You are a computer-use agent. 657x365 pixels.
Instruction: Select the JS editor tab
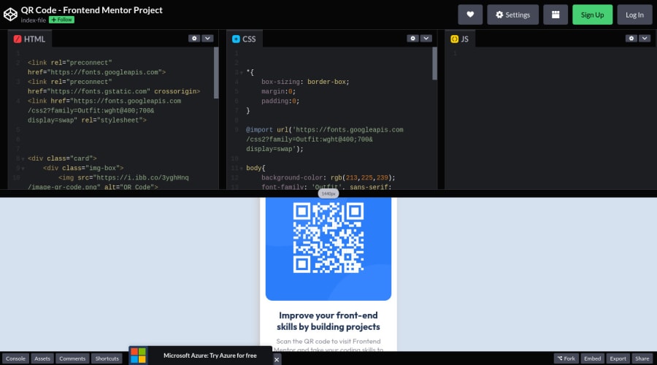pyautogui.click(x=460, y=39)
